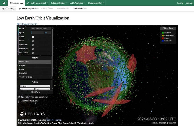Click the cube icon beside Today's Conjunctions

(20, 9)
